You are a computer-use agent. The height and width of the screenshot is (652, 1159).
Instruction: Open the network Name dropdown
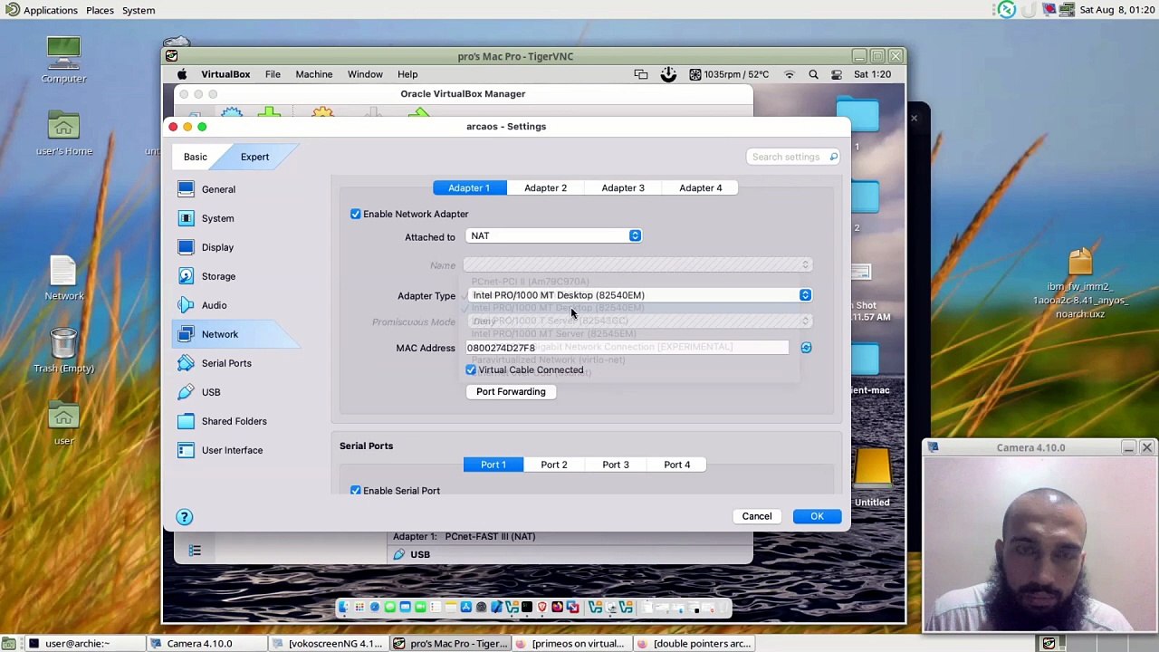(637, 265)
